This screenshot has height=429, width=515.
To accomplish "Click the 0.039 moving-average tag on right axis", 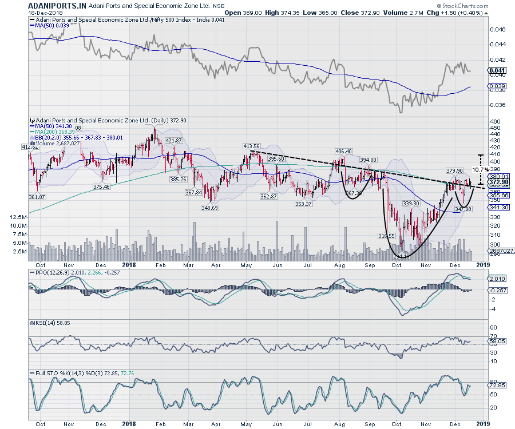I will coord(497,86).
